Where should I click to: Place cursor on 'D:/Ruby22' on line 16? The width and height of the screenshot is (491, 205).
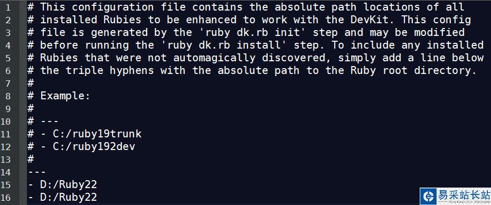tap(69, 197)
